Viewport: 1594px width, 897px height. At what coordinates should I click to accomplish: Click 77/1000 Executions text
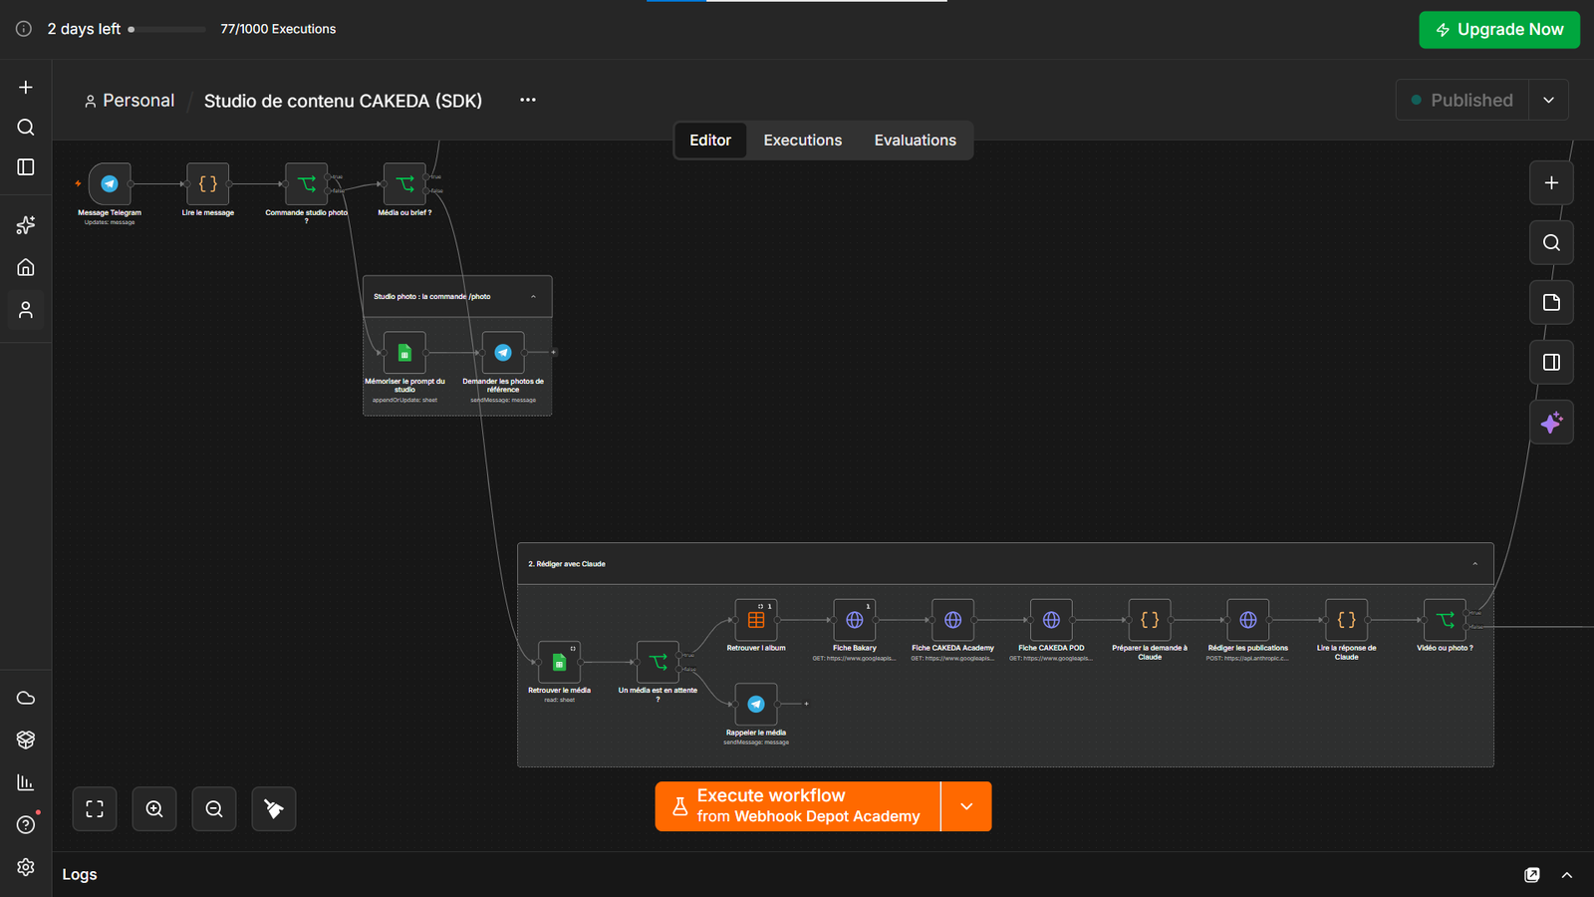(278, 29)
